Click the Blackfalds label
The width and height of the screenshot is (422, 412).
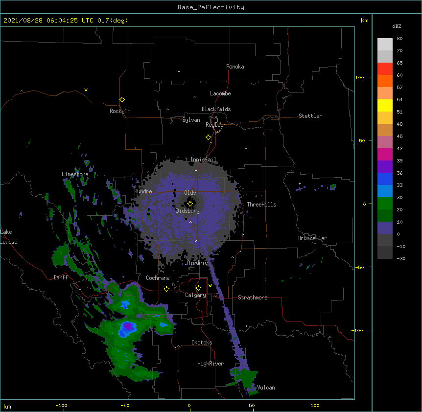216,109
